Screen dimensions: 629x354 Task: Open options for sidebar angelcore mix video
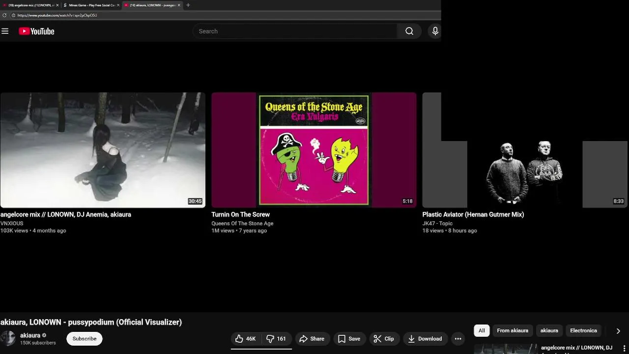(x=624, y=349)
